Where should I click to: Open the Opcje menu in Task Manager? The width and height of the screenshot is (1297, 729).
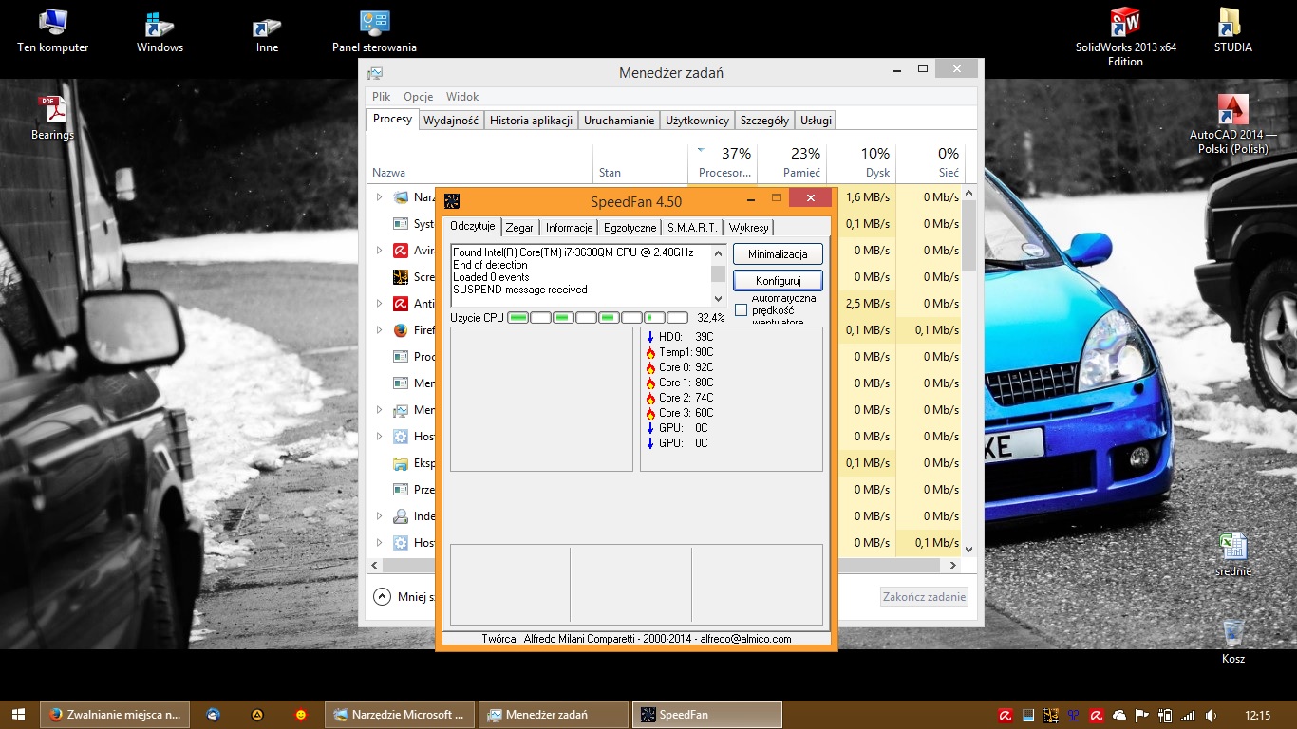coord(418,97)
